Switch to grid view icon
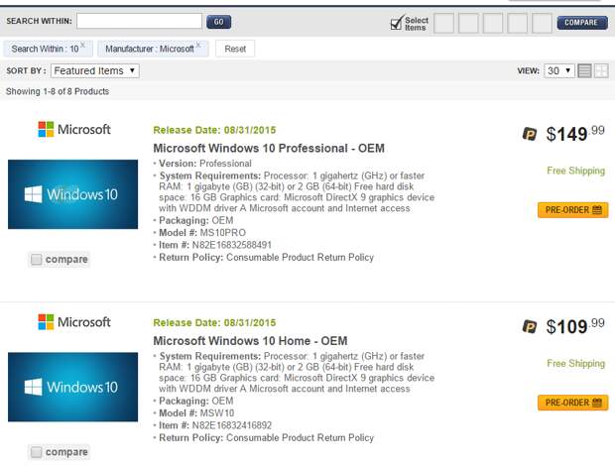The width and height of the screenshot is (615, 467). point(601,71)
